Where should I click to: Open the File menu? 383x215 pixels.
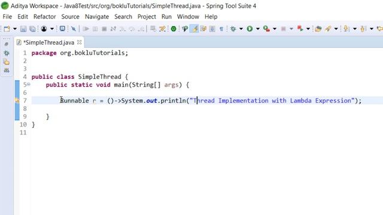coord(7,17)
